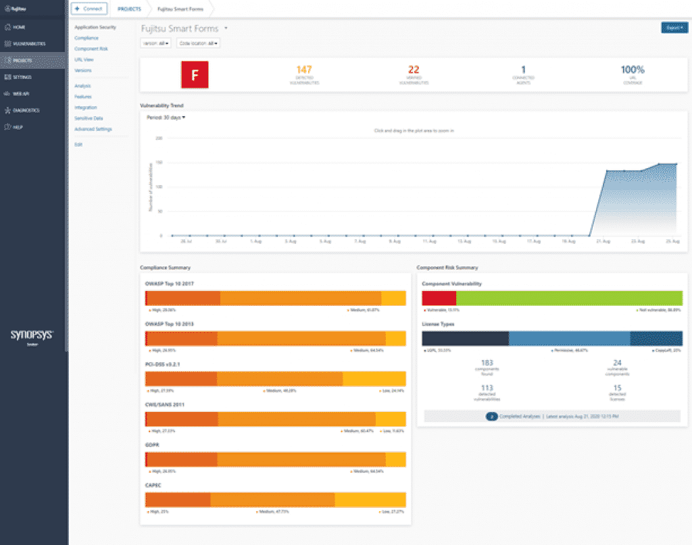Image resolution: width=692 pixels, height=545 pixels.
Task: Open the Vulnerabilities sidebar icon
Action: [x=7, y=44]
